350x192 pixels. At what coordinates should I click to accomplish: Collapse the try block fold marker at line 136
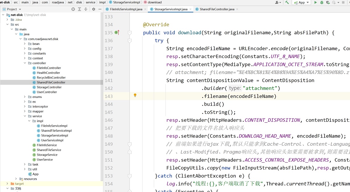[x=130, y=40]
